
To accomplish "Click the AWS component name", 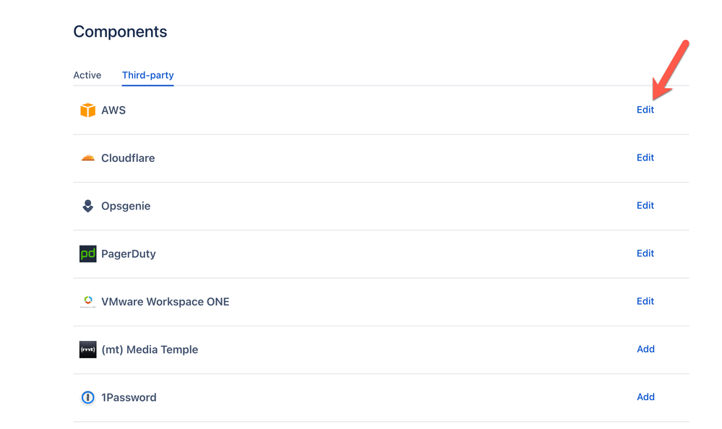I will [113, 110].
